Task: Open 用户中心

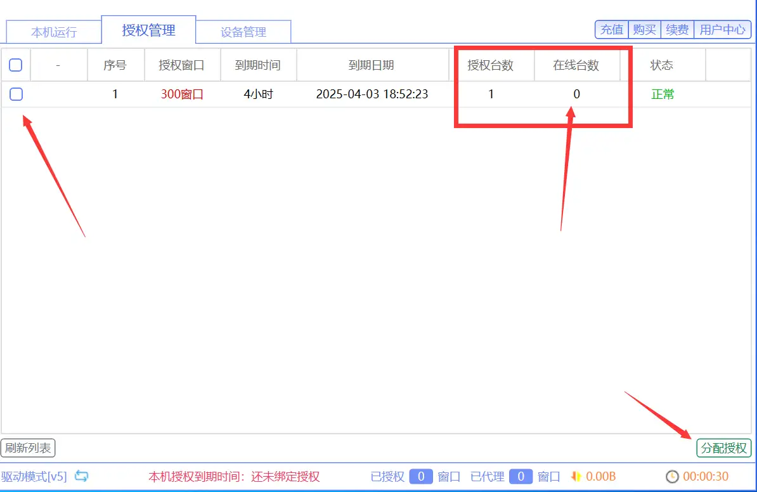Action: [722, 29]
